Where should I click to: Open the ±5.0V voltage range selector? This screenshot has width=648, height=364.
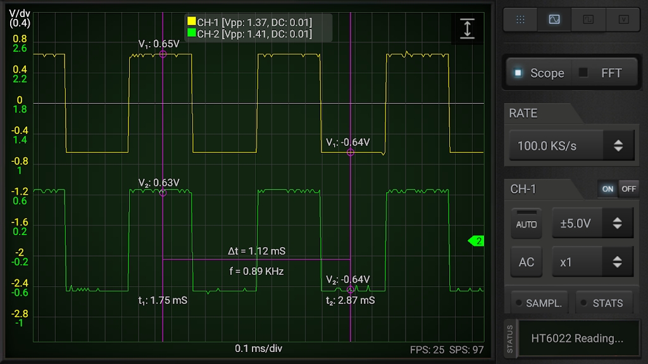click(592, 223)
